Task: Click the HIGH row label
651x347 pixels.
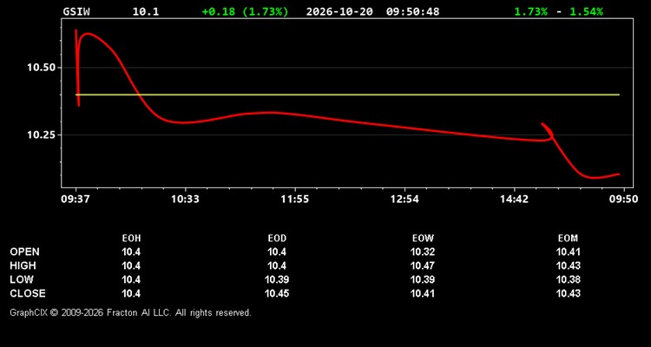Action: [23, 265]
